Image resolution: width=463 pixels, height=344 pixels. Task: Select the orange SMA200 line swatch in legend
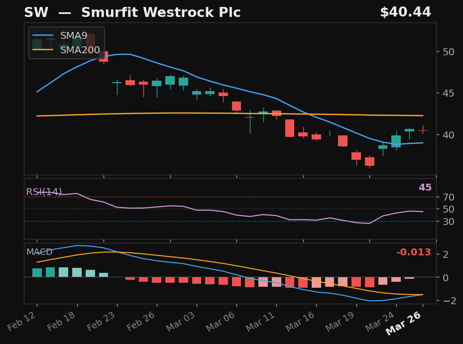click(42, 49)
